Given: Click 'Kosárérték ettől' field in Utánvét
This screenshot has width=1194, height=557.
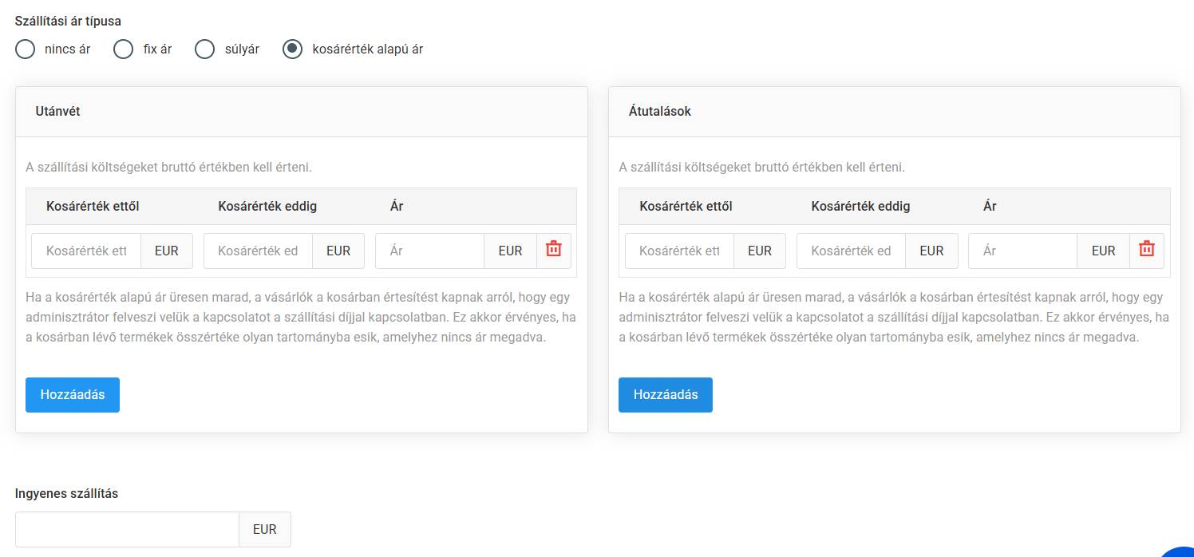Looking at the screenshot, I should click(x=86, y=251).
